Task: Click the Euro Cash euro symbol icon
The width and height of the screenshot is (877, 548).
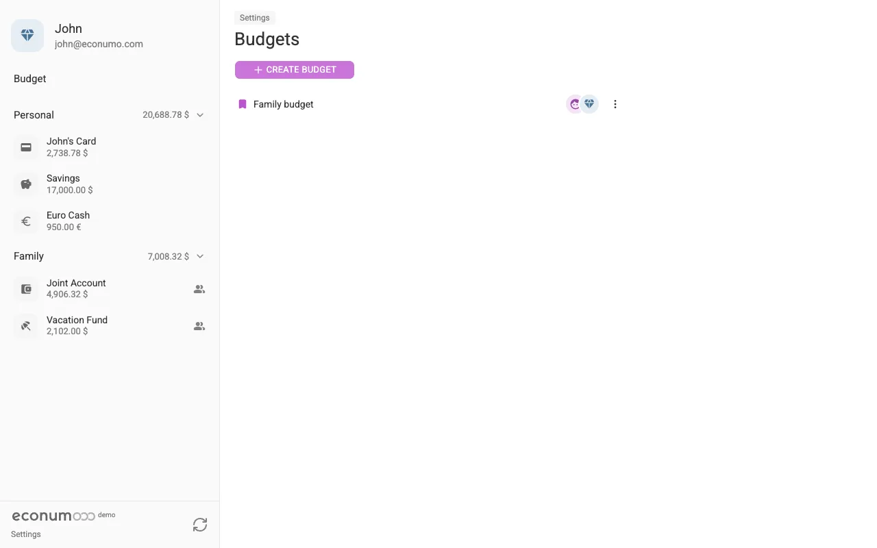Action: click(26, 221)
